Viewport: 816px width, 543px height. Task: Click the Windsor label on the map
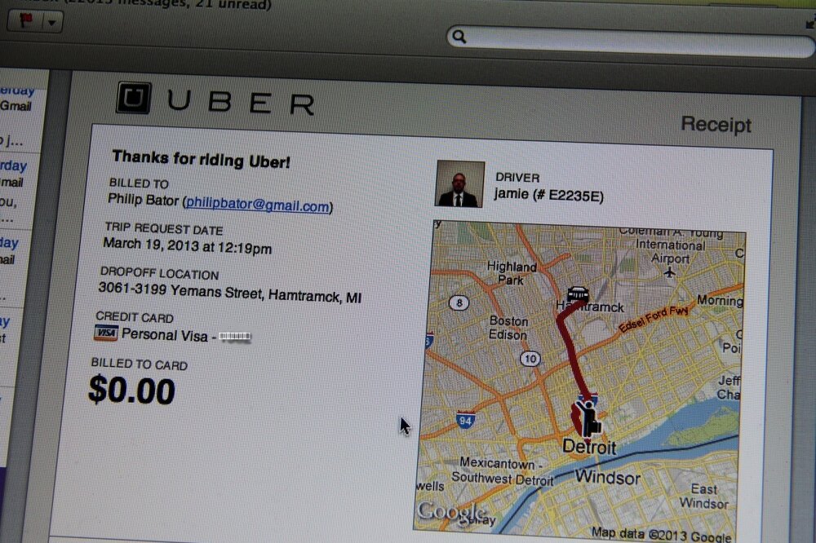608,477
